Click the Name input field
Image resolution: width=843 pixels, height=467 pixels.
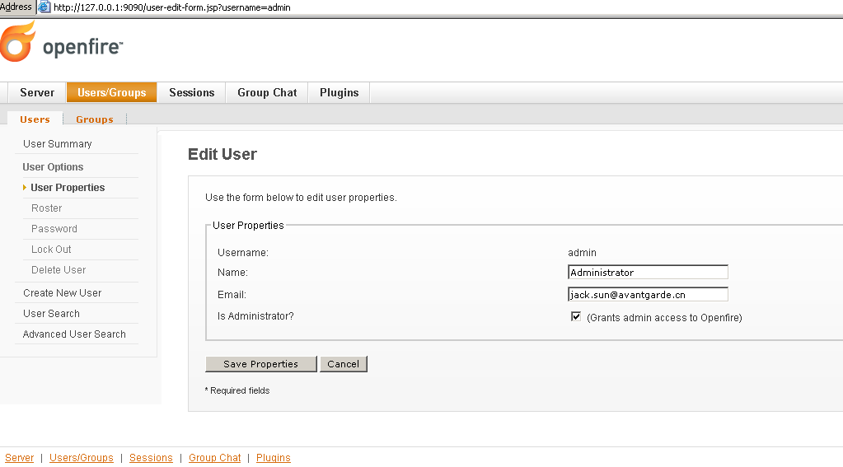click(x=648, y=273)
